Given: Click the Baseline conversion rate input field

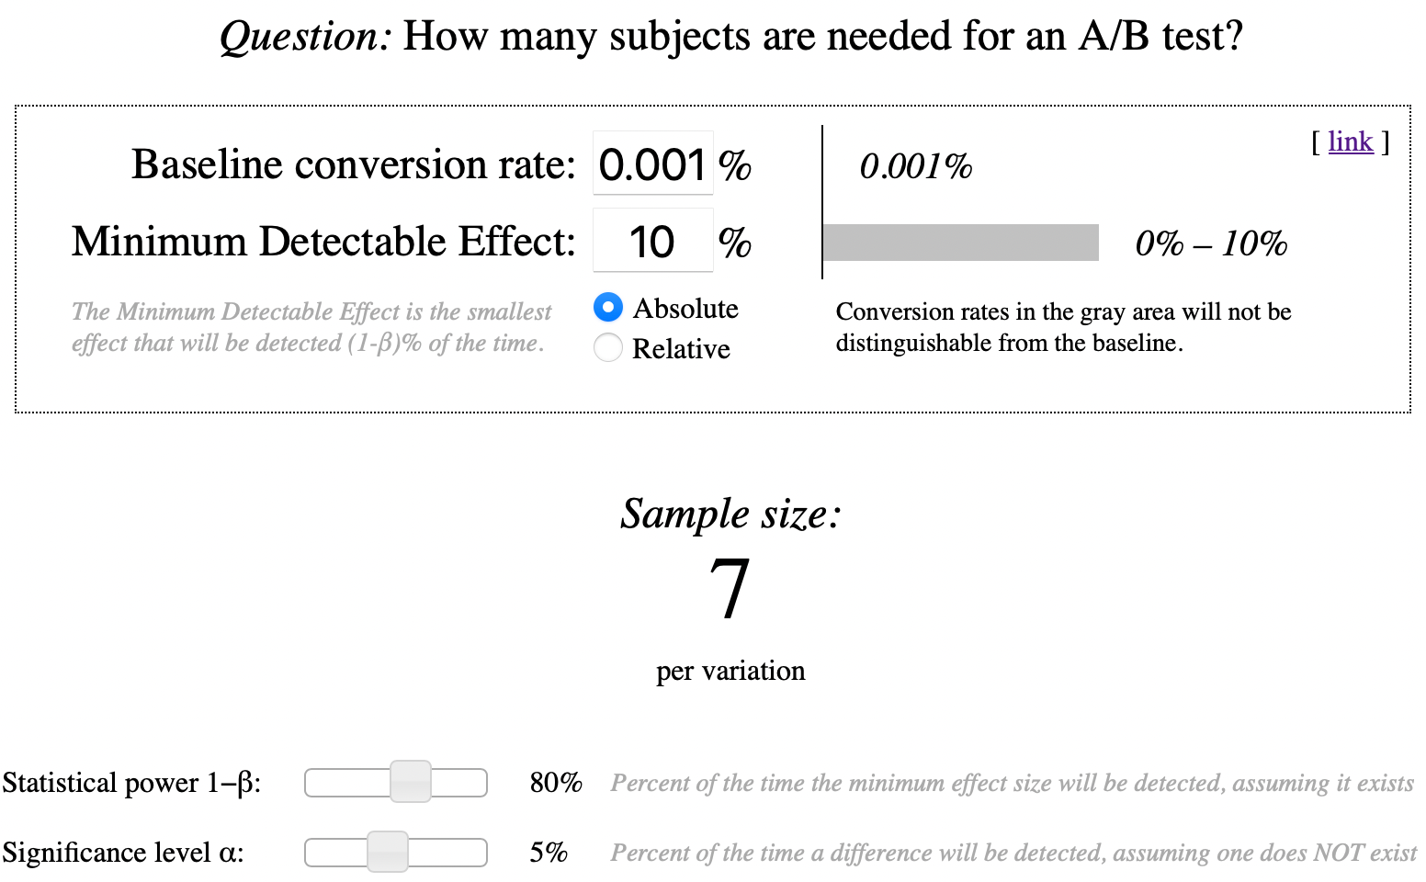Looking at the screenshot, I should (x=652, y=164).
